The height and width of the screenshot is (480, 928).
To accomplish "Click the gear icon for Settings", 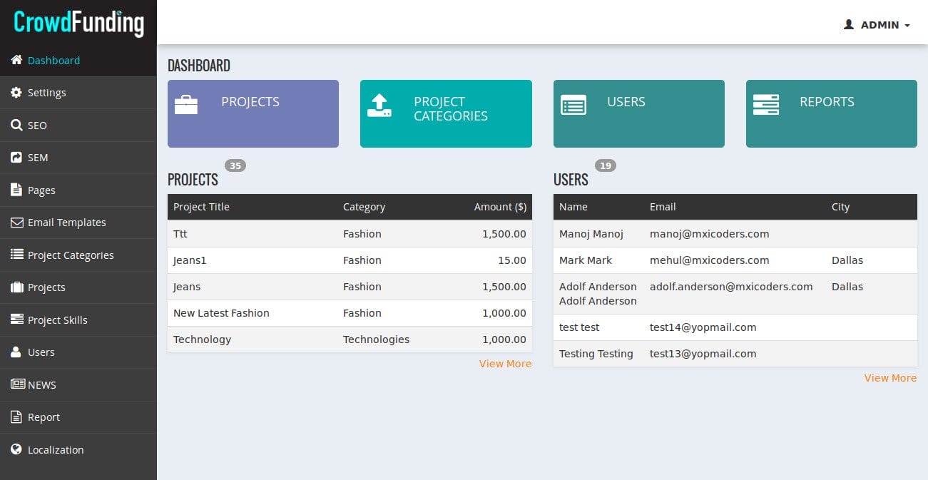I will pos(16,93).
